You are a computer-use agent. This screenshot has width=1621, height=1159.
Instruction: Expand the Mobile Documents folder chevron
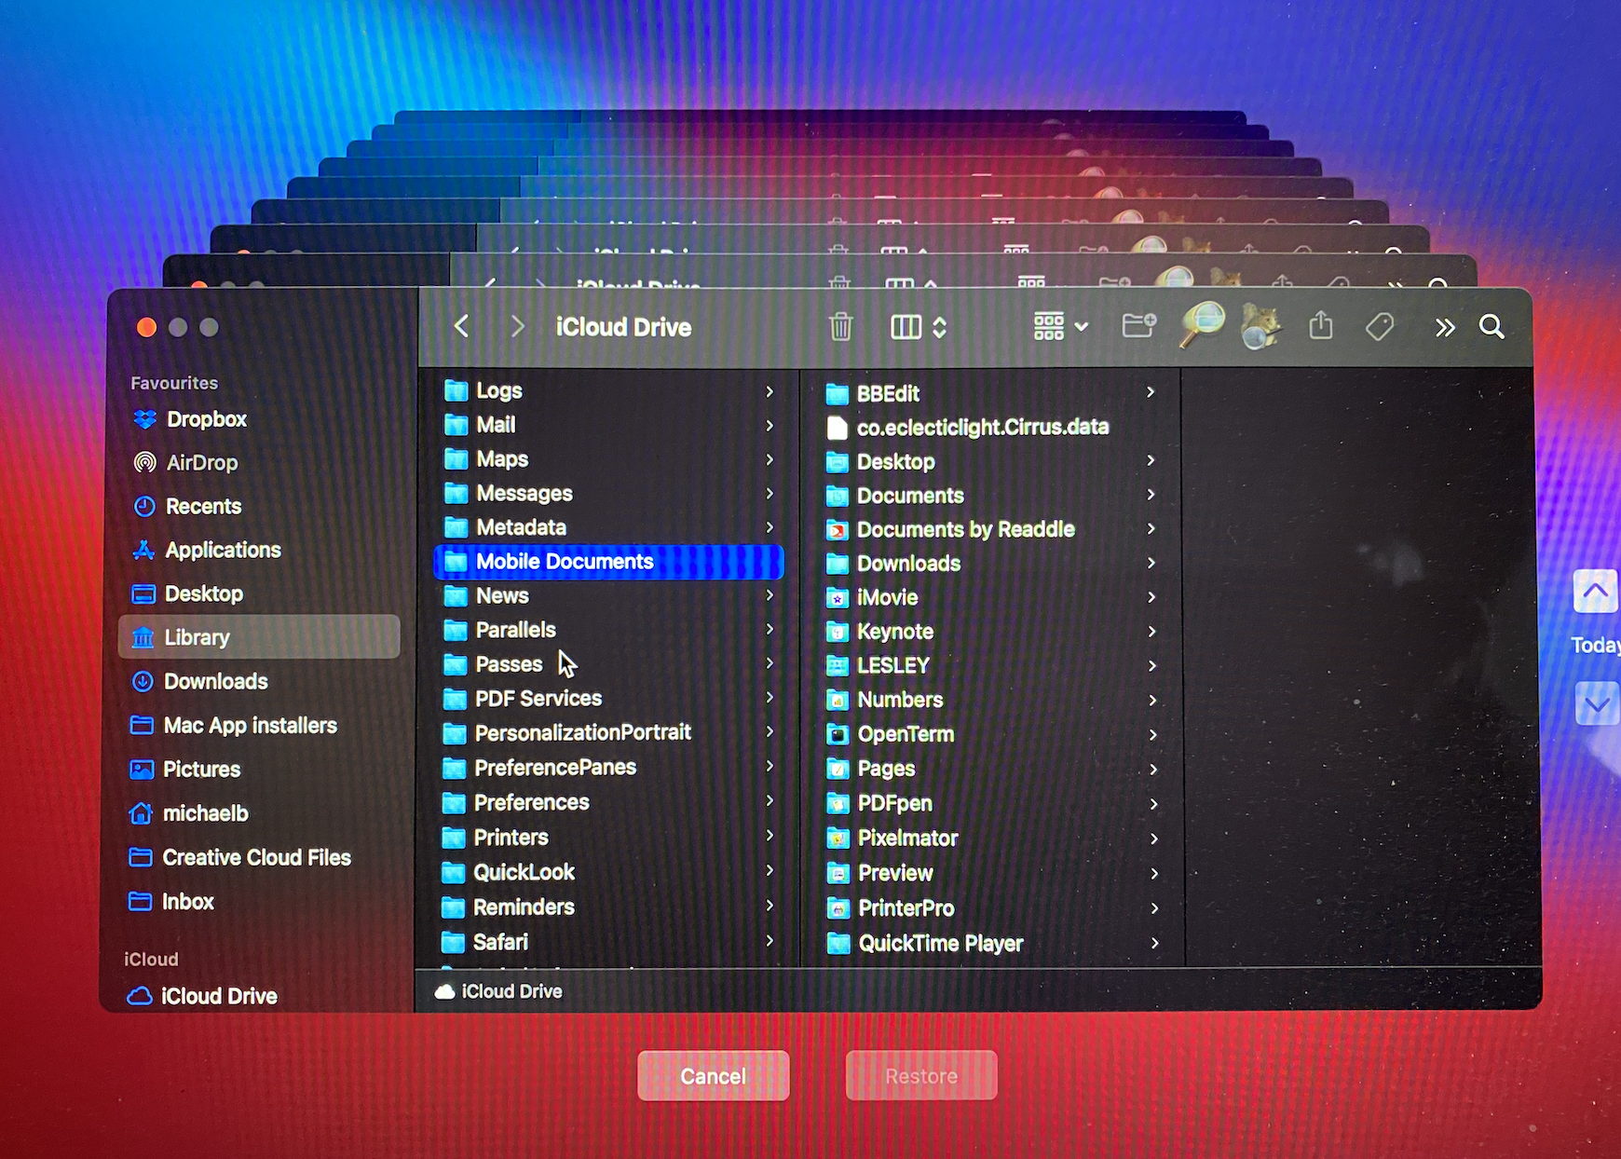pyautogui.click(x=770, y=561)
